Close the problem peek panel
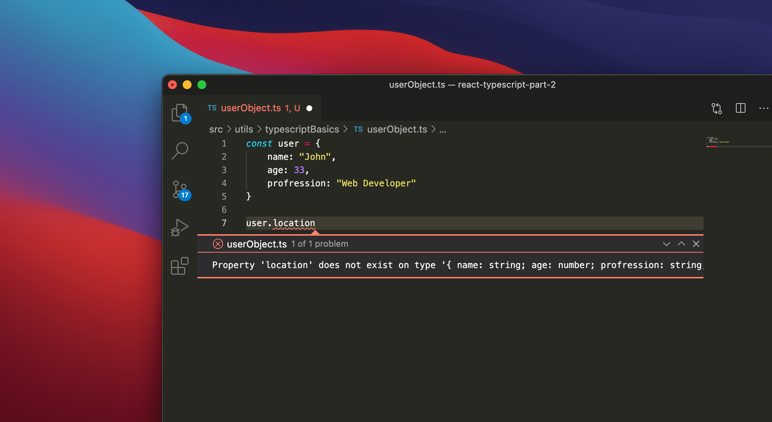This screenshot has height=422, width=772. click(696, 244)
